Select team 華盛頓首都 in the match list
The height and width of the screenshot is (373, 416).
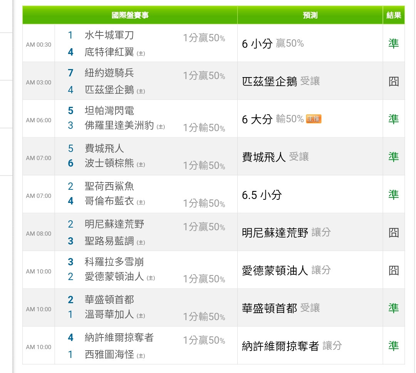tap(109, 299)
